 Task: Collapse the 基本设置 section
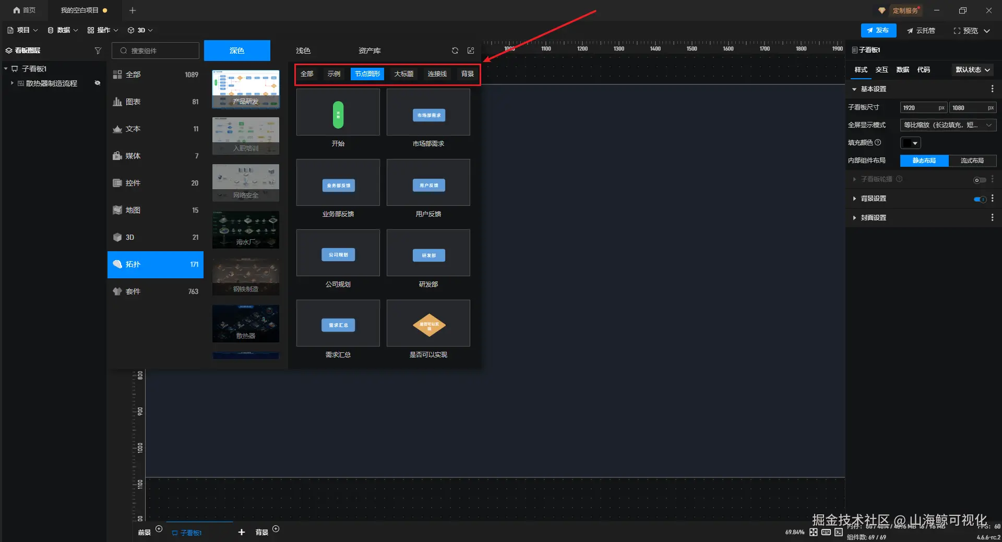854,89
